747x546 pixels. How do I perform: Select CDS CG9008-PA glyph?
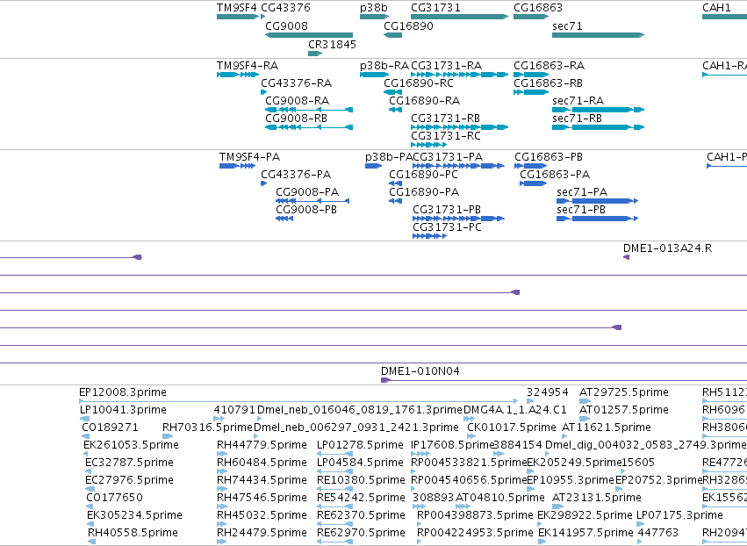(312, 201)
